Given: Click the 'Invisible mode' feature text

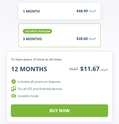Looking at the screenshot, I should tap(28, 96).
